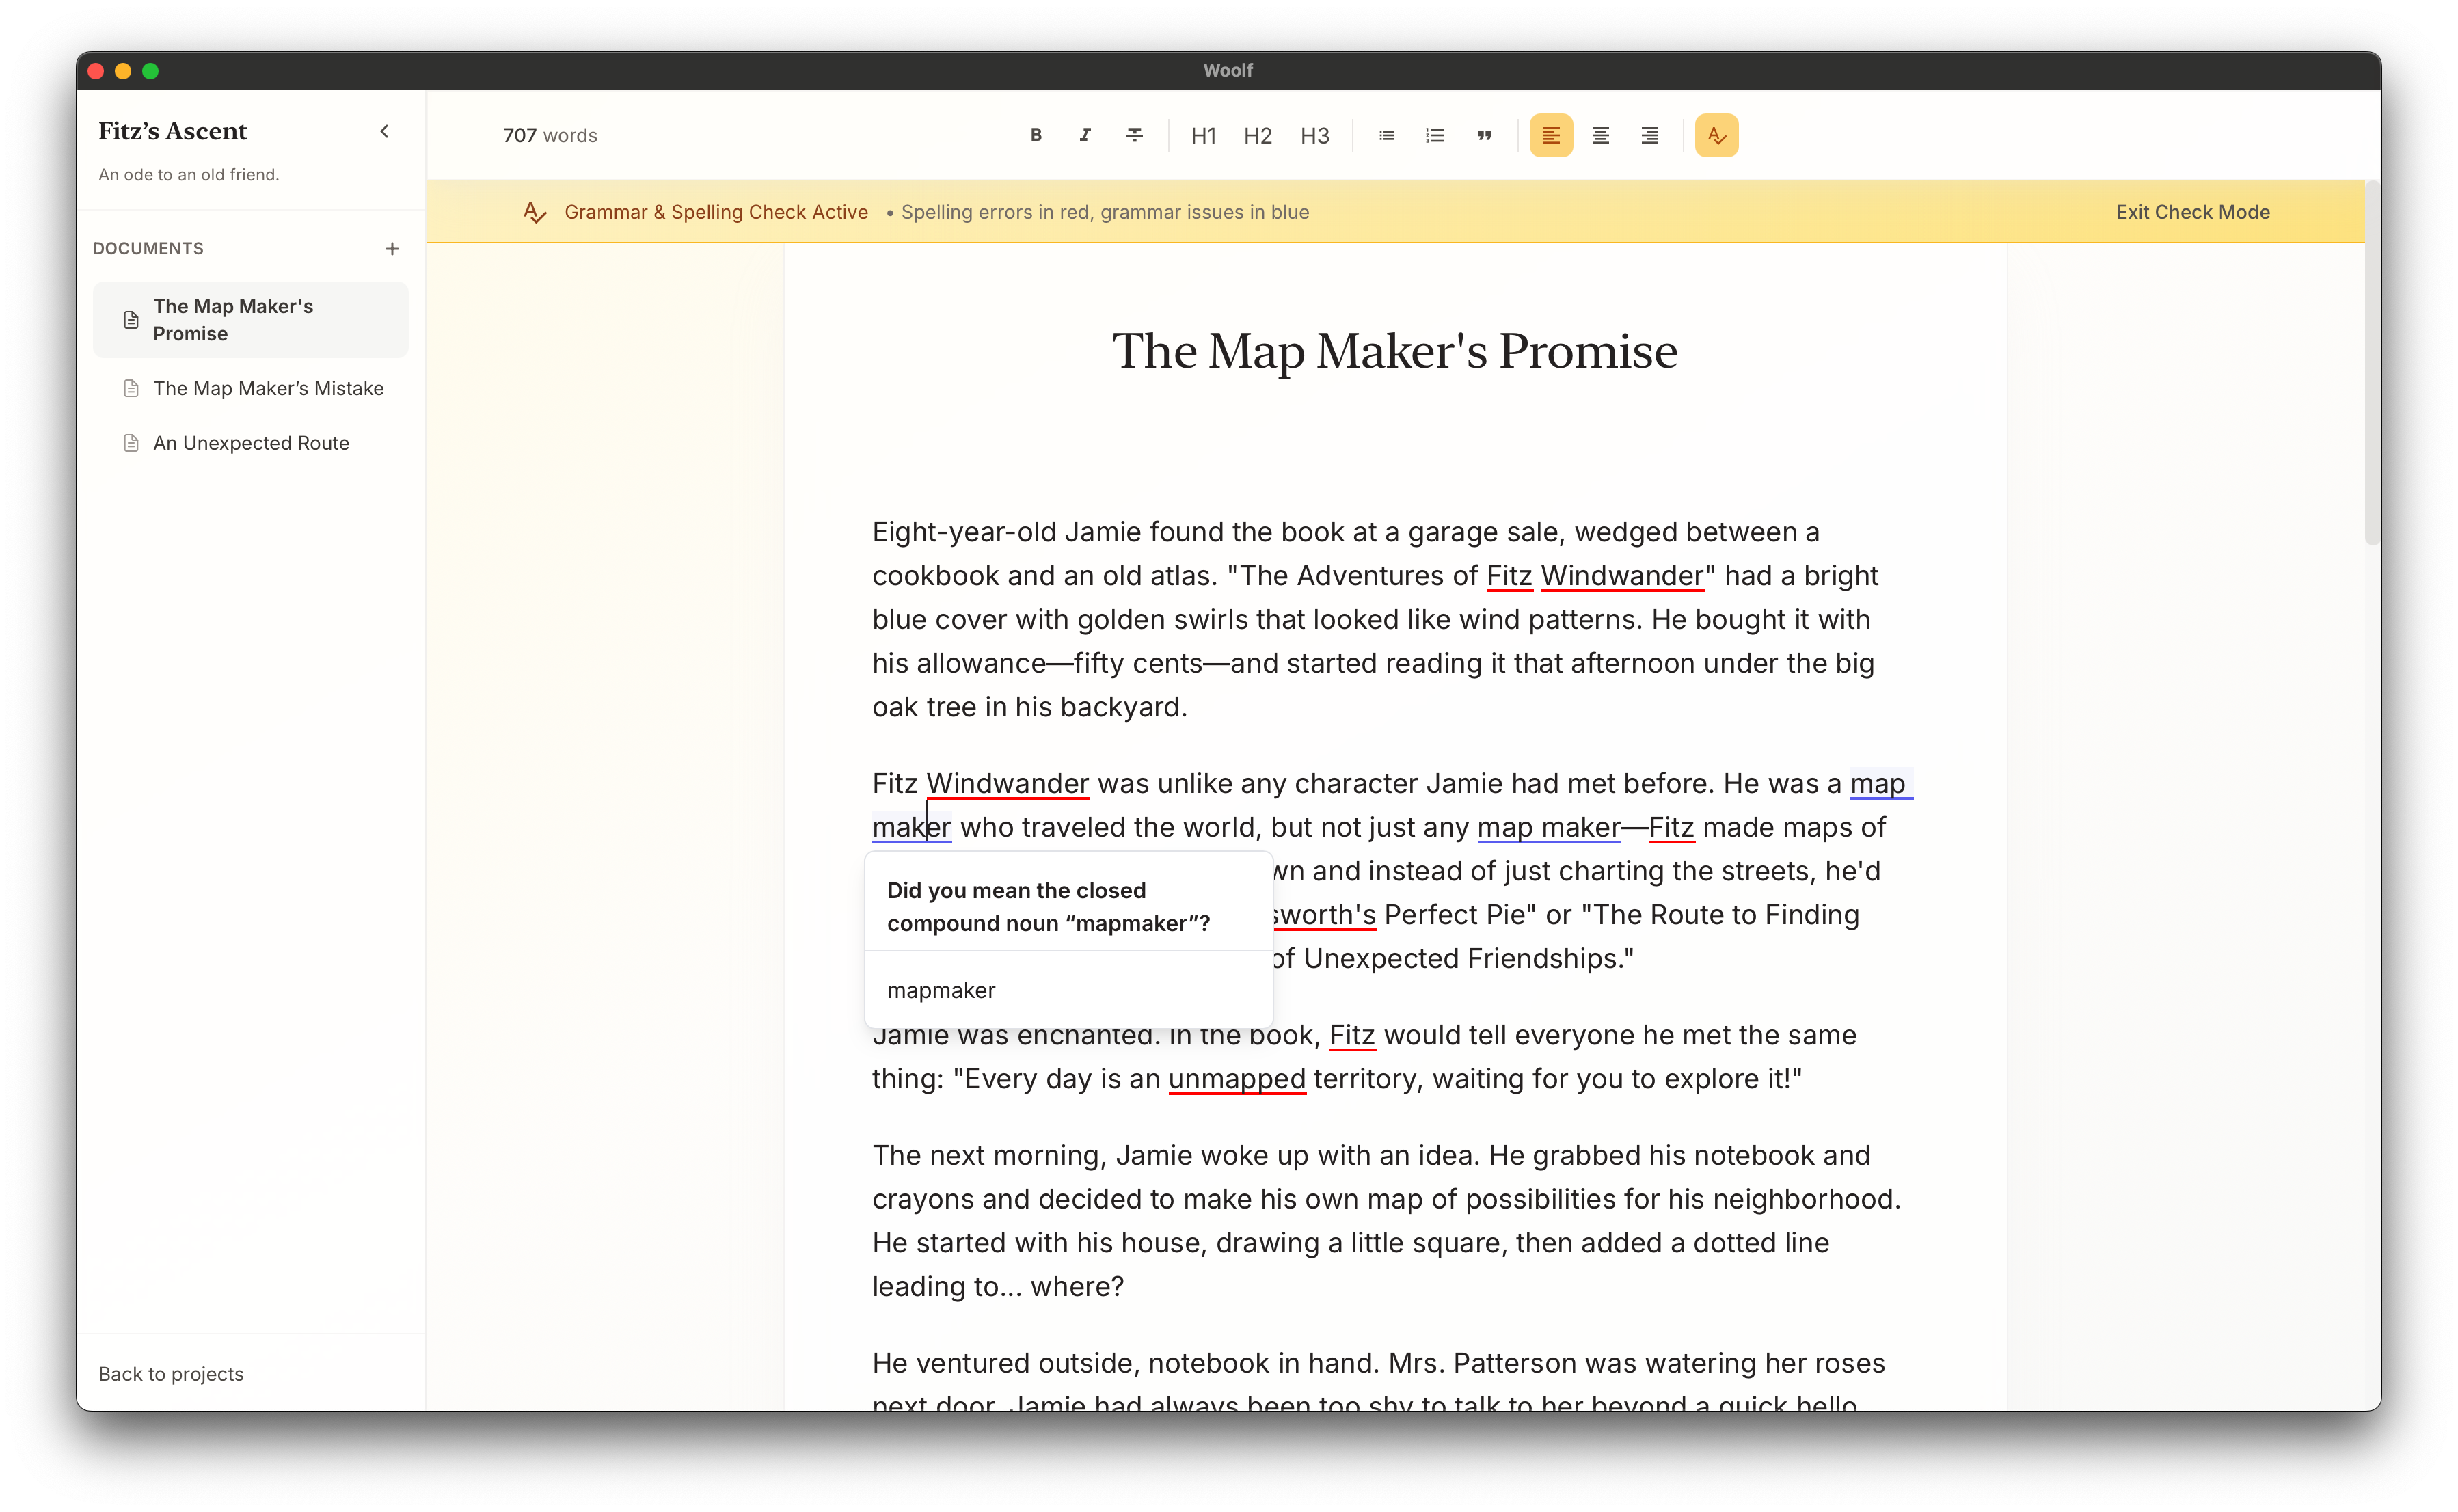Open An Unexpected Route document
The image size is (2458, 1512).
[x=251, y=443]
